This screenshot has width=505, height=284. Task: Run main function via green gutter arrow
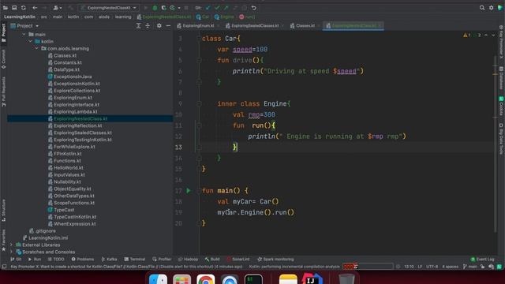pos(189,191)
